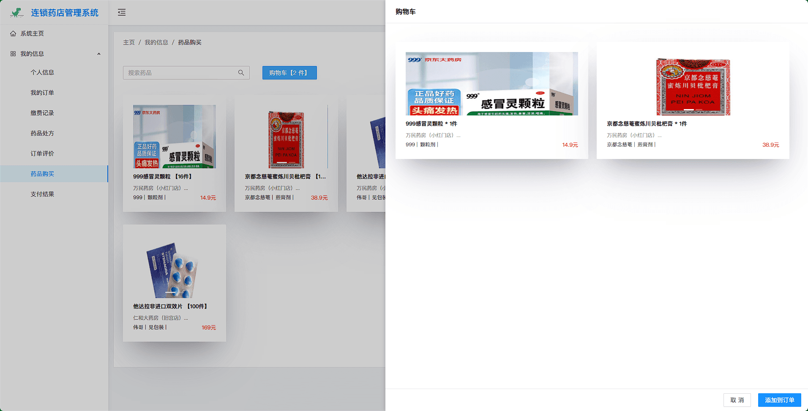
Task: Click 煎膏剂 tag in cart card
Action: (645, 145)
